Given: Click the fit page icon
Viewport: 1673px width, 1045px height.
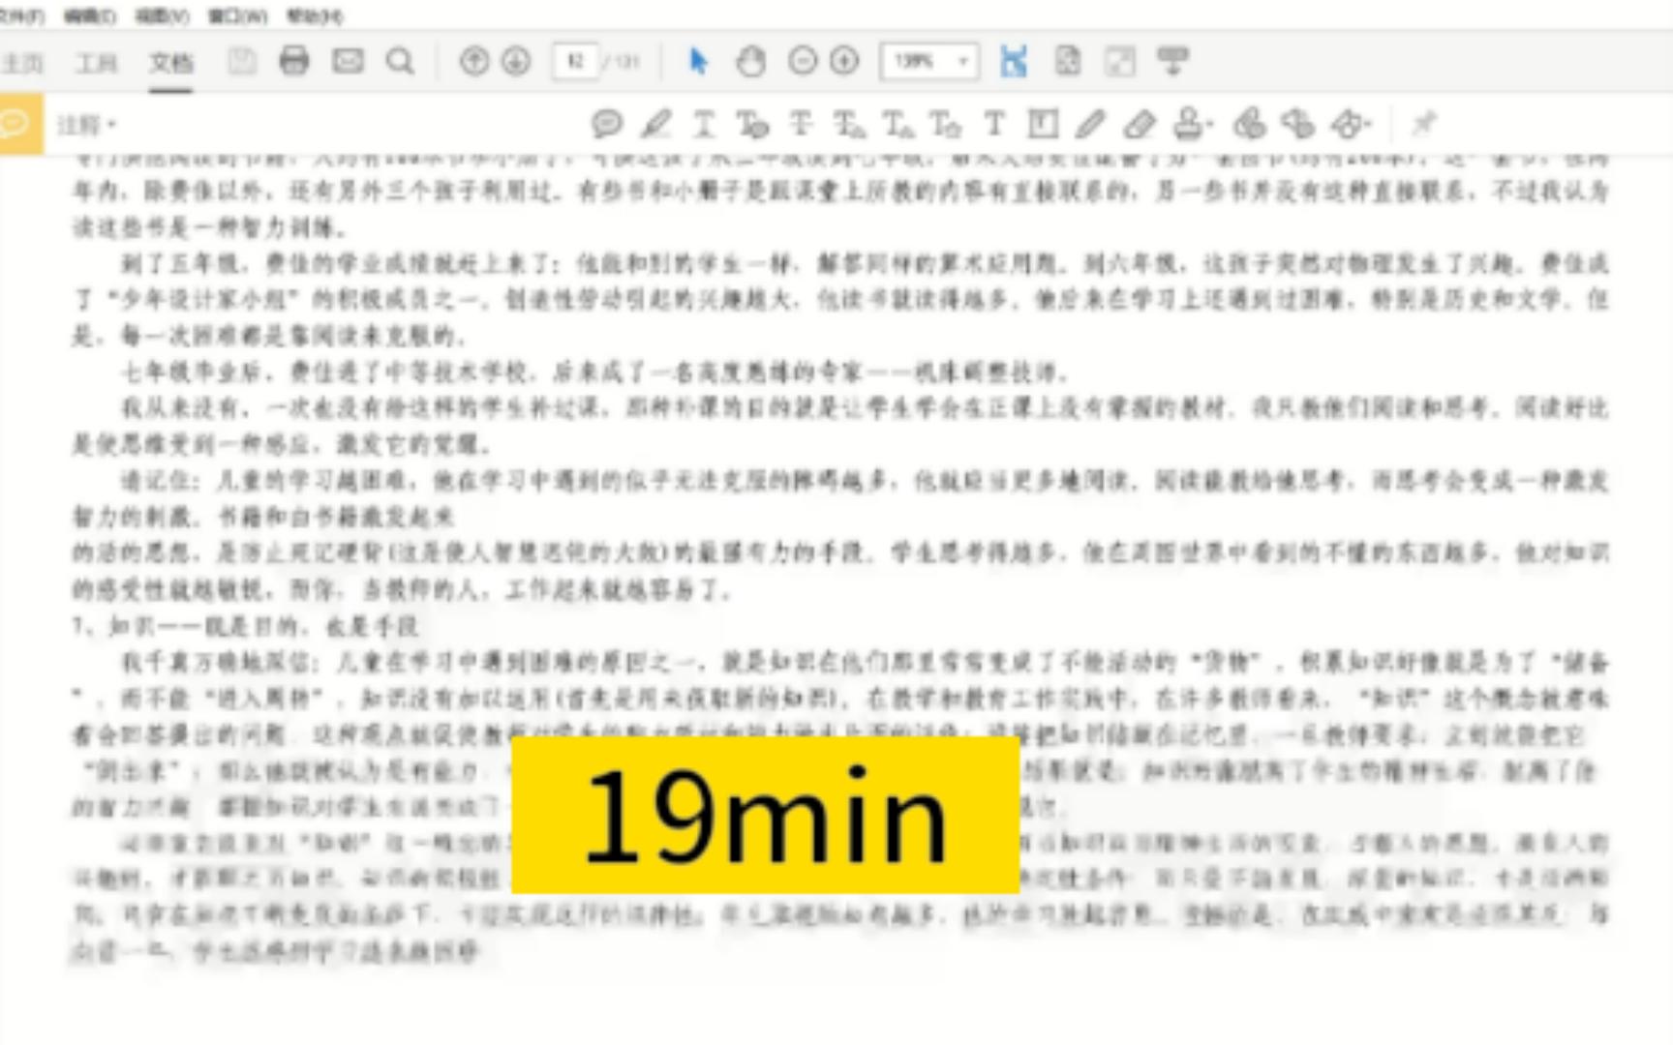Looking at the screenshot, I should tap(1068, 62).
